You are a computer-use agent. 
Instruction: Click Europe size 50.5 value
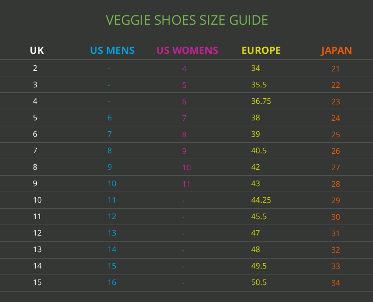[x=259, y=282]
